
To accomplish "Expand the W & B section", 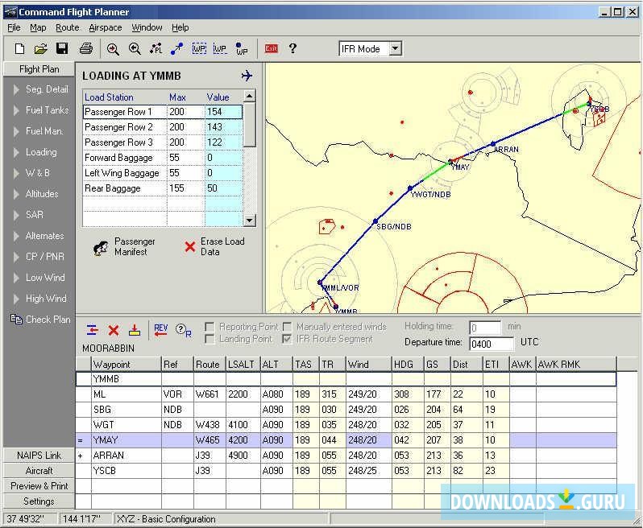I will click(x=17, y=173).
